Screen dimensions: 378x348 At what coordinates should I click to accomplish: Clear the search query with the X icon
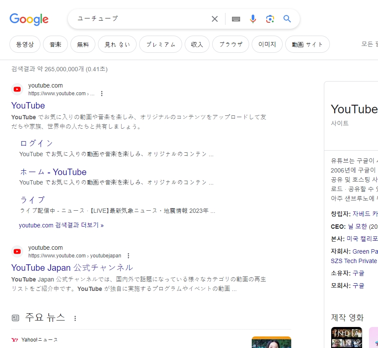[x=214, y=19]
